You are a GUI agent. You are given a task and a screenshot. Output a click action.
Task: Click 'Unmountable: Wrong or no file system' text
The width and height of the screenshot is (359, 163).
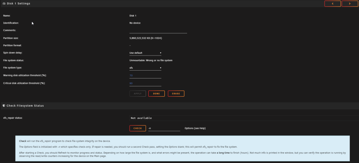(151, 60)
